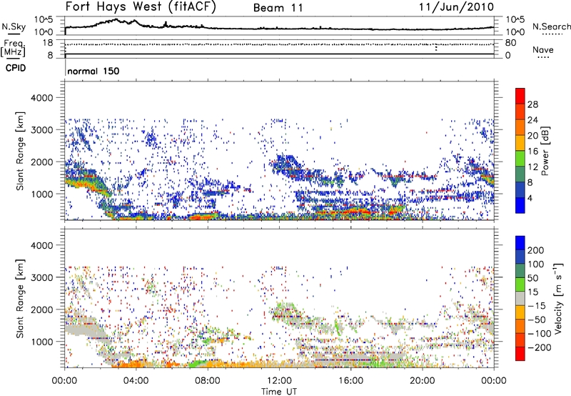Viewport: 571px width, 396px height.
Task: Select the 28 label on power colorbar
Action: click(532, 104)
